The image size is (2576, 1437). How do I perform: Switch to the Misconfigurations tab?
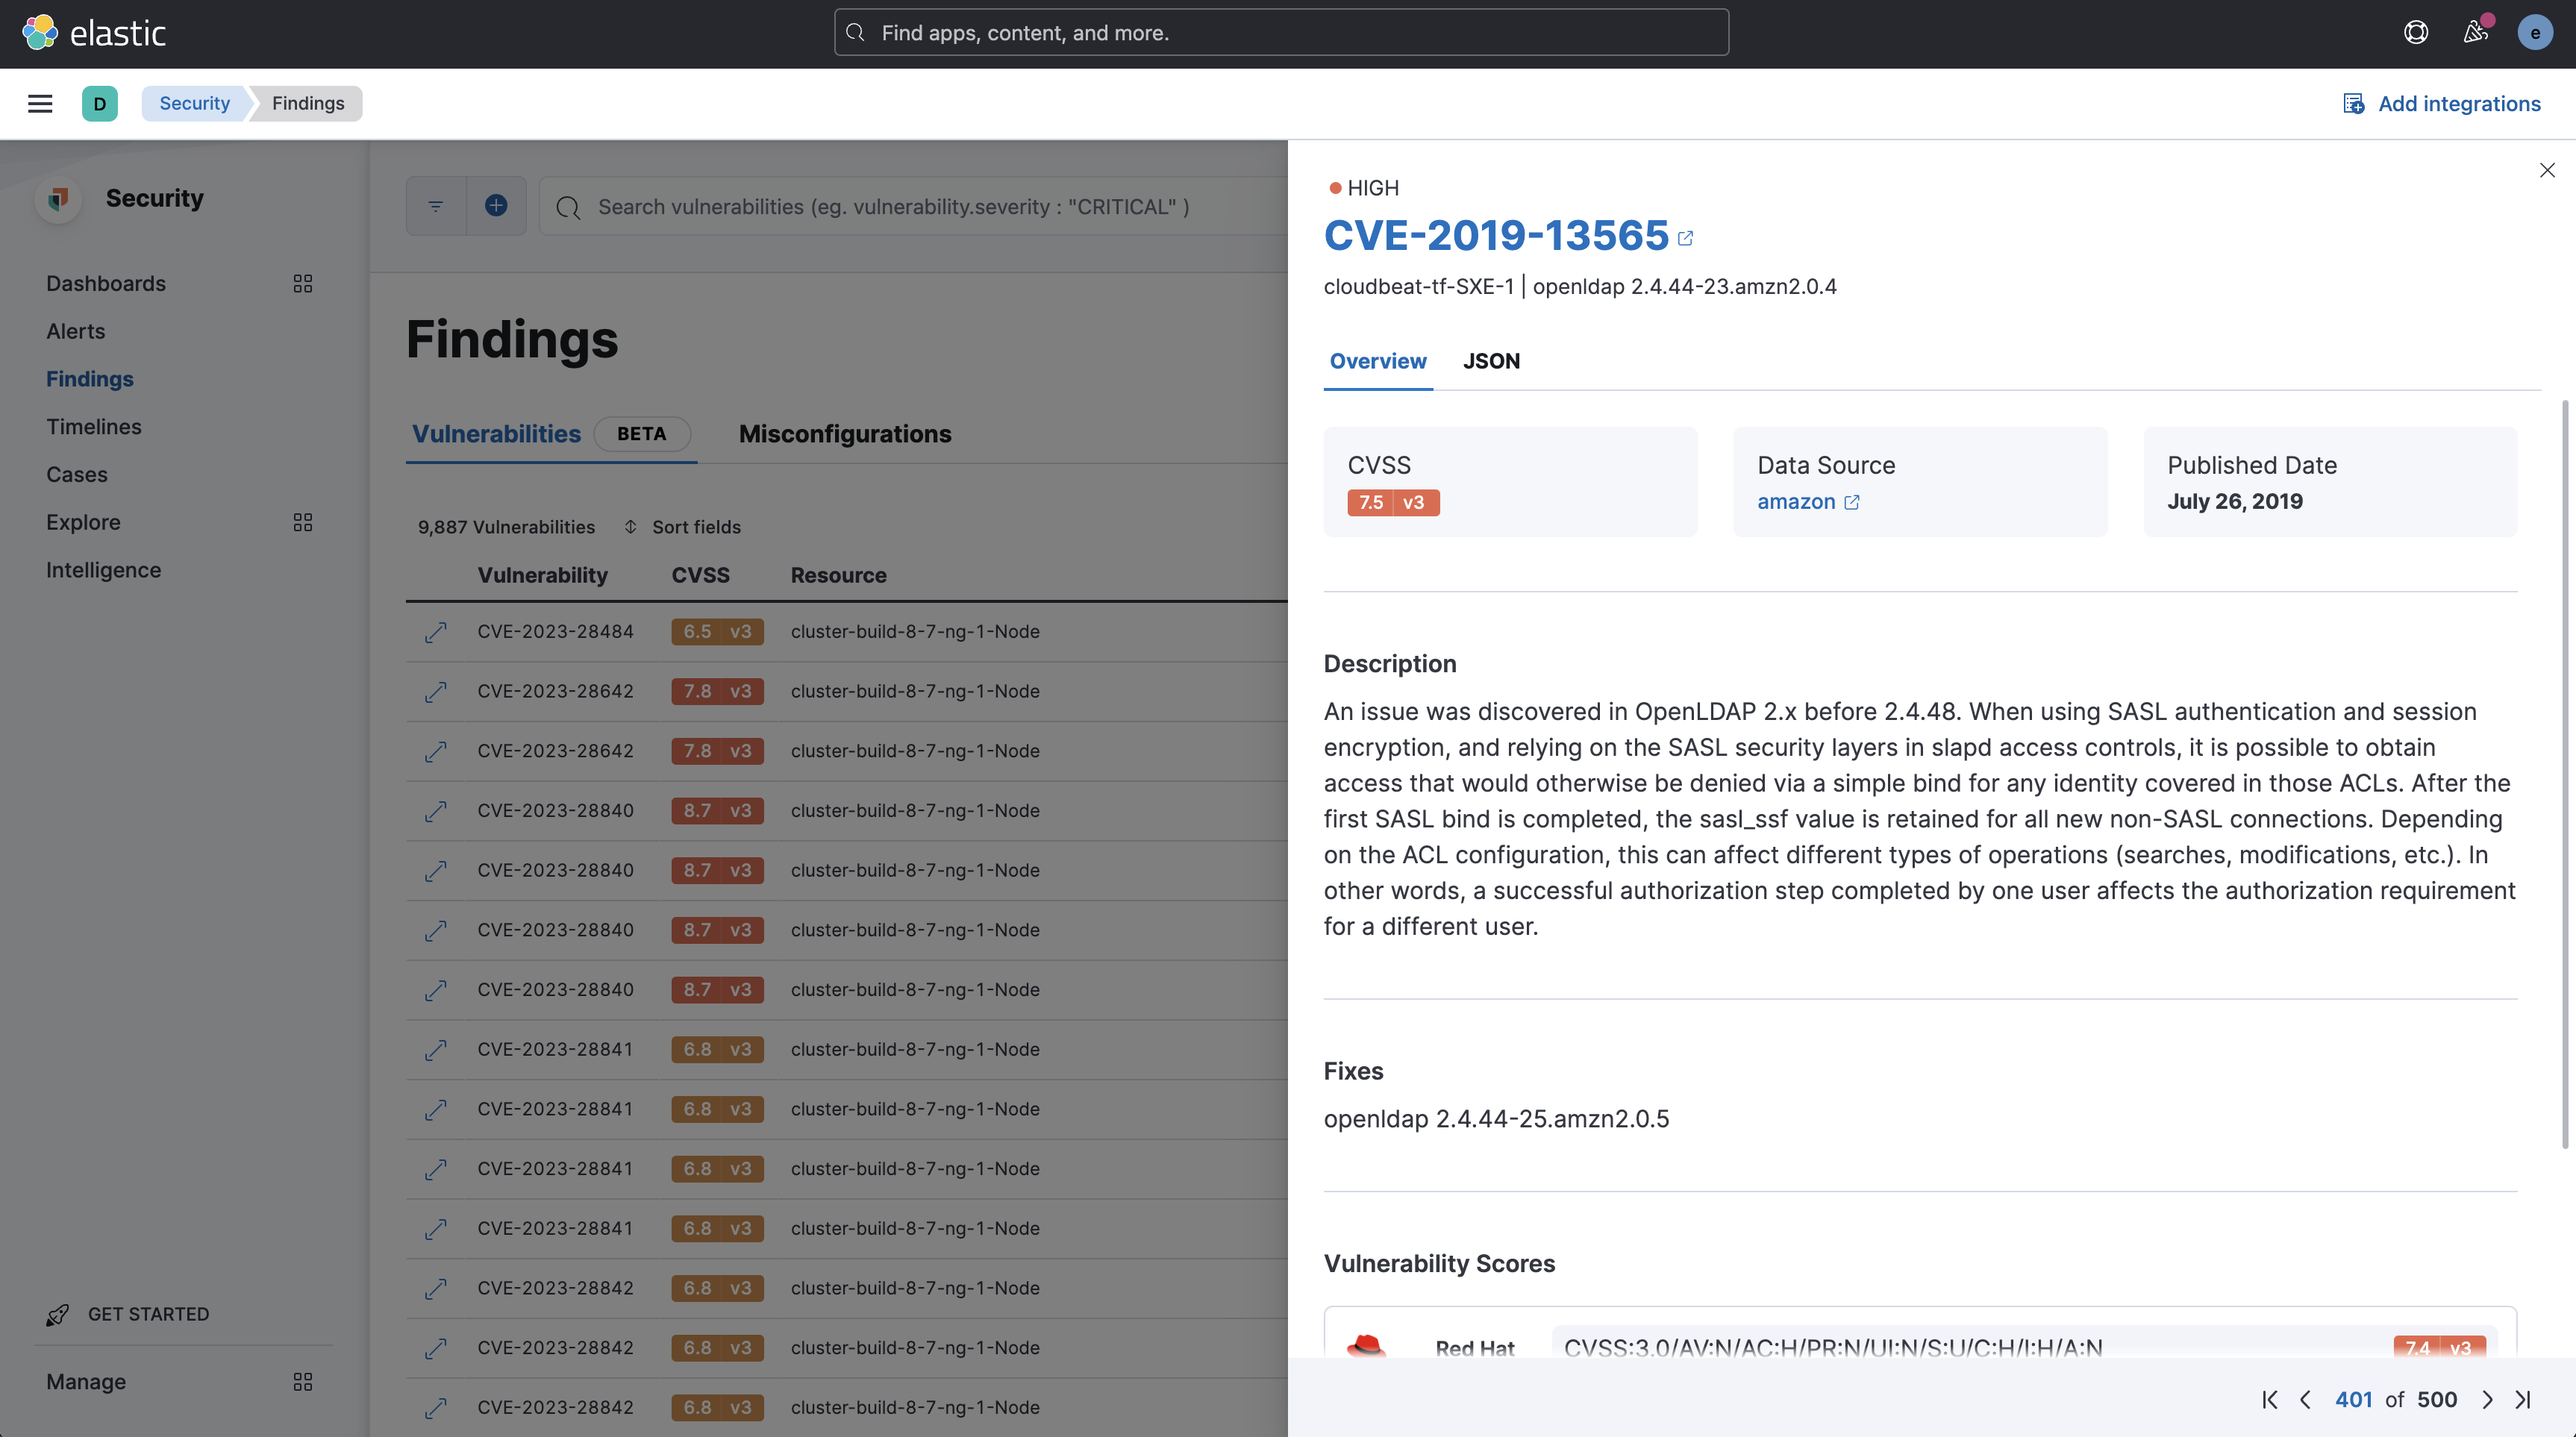pos(844,434)
